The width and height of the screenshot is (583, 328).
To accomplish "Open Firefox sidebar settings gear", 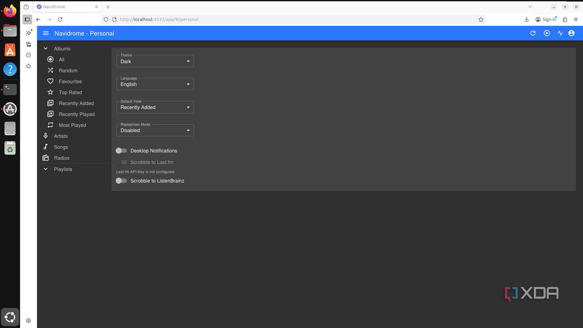I will pos(28,321).
